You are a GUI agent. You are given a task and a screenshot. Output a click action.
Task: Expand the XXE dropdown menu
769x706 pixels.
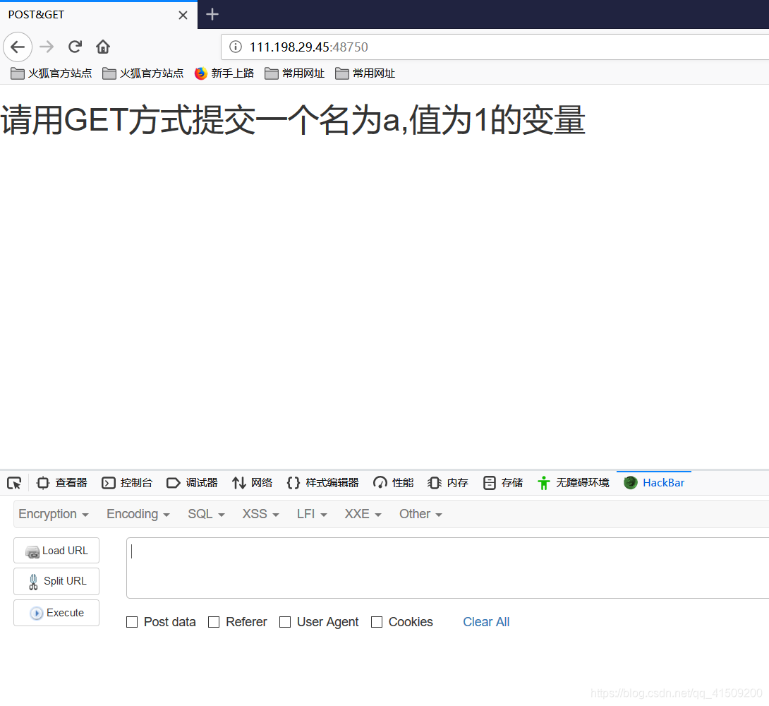click(363, 514)
